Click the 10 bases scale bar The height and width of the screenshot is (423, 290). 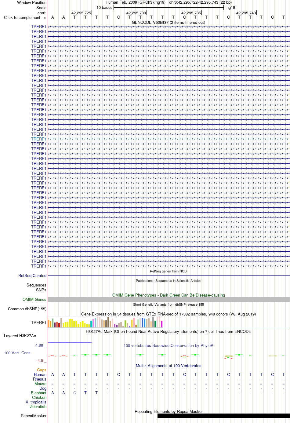(x=169, y=8)
